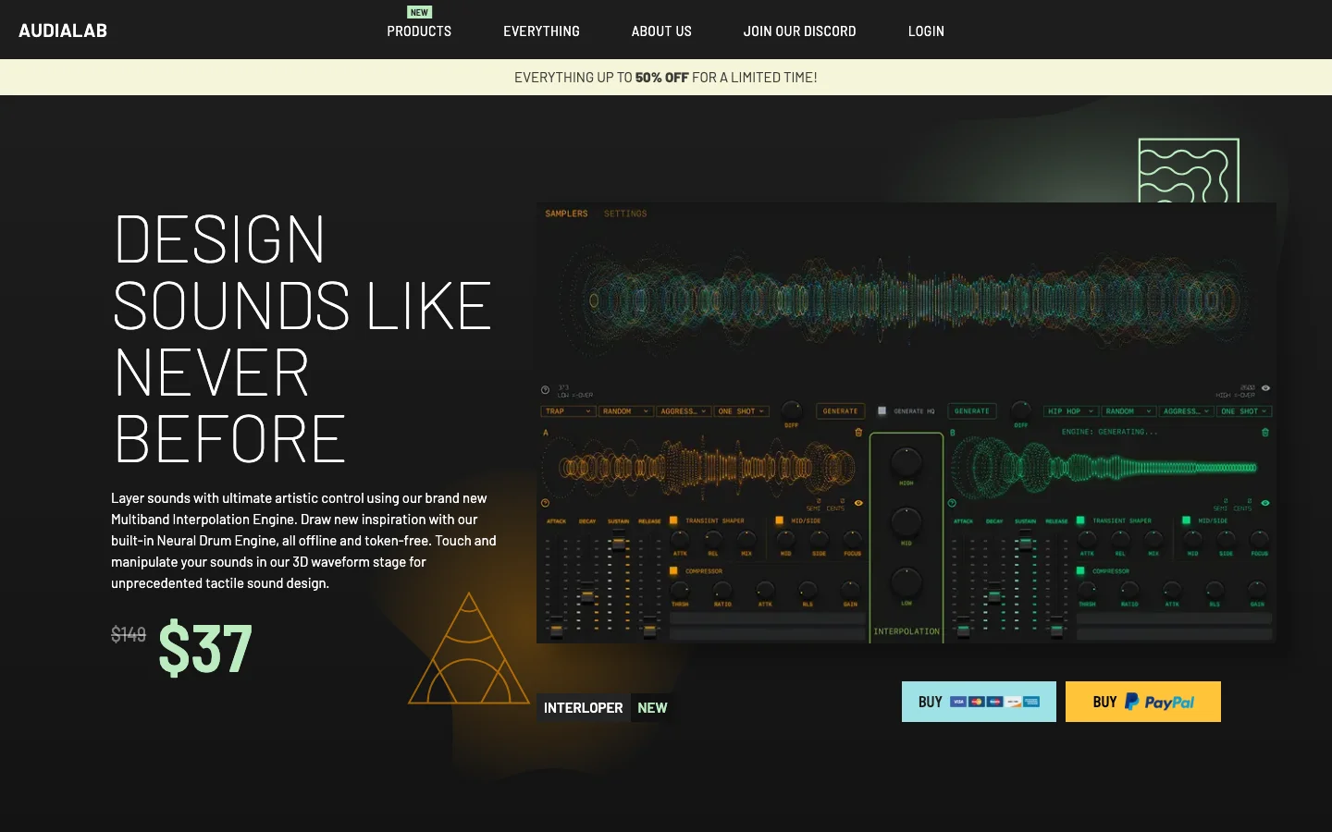The width and height of the screenshot is (1332, 832).
Task: Click the LOGIN link
Action: coord(926,31)
